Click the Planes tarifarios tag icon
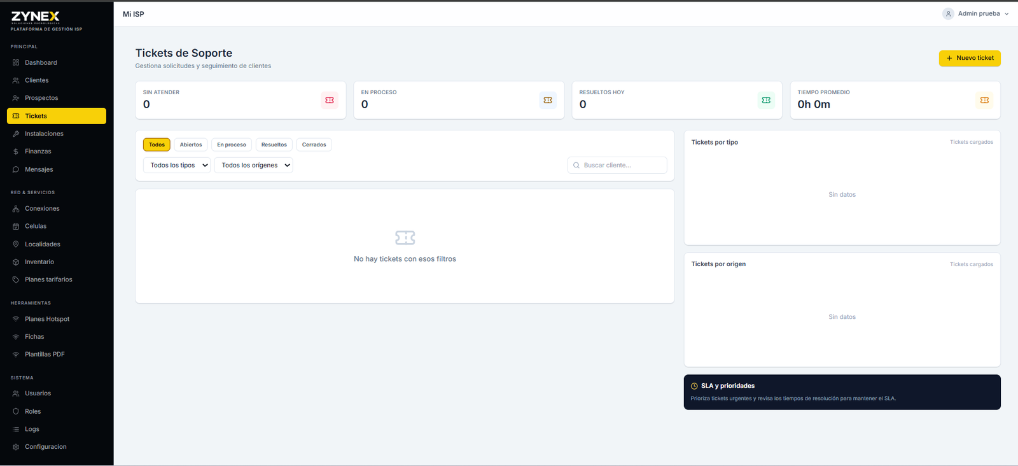 (x=16, y=279)
